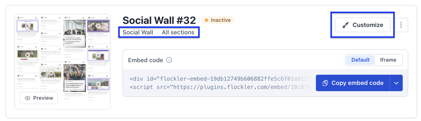Click the Inactive status badge text
The height and width of the screenshot is (121, 421).
click(221, 20)
